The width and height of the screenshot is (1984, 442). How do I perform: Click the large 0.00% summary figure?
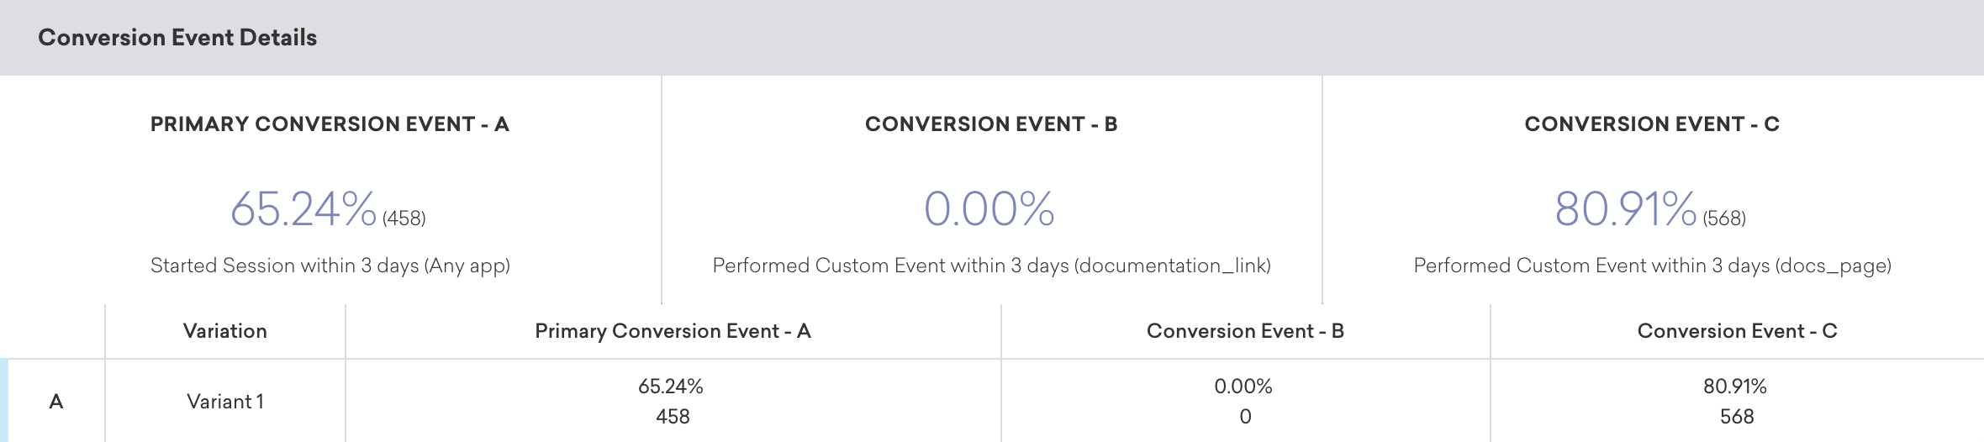tap(989, 208)
